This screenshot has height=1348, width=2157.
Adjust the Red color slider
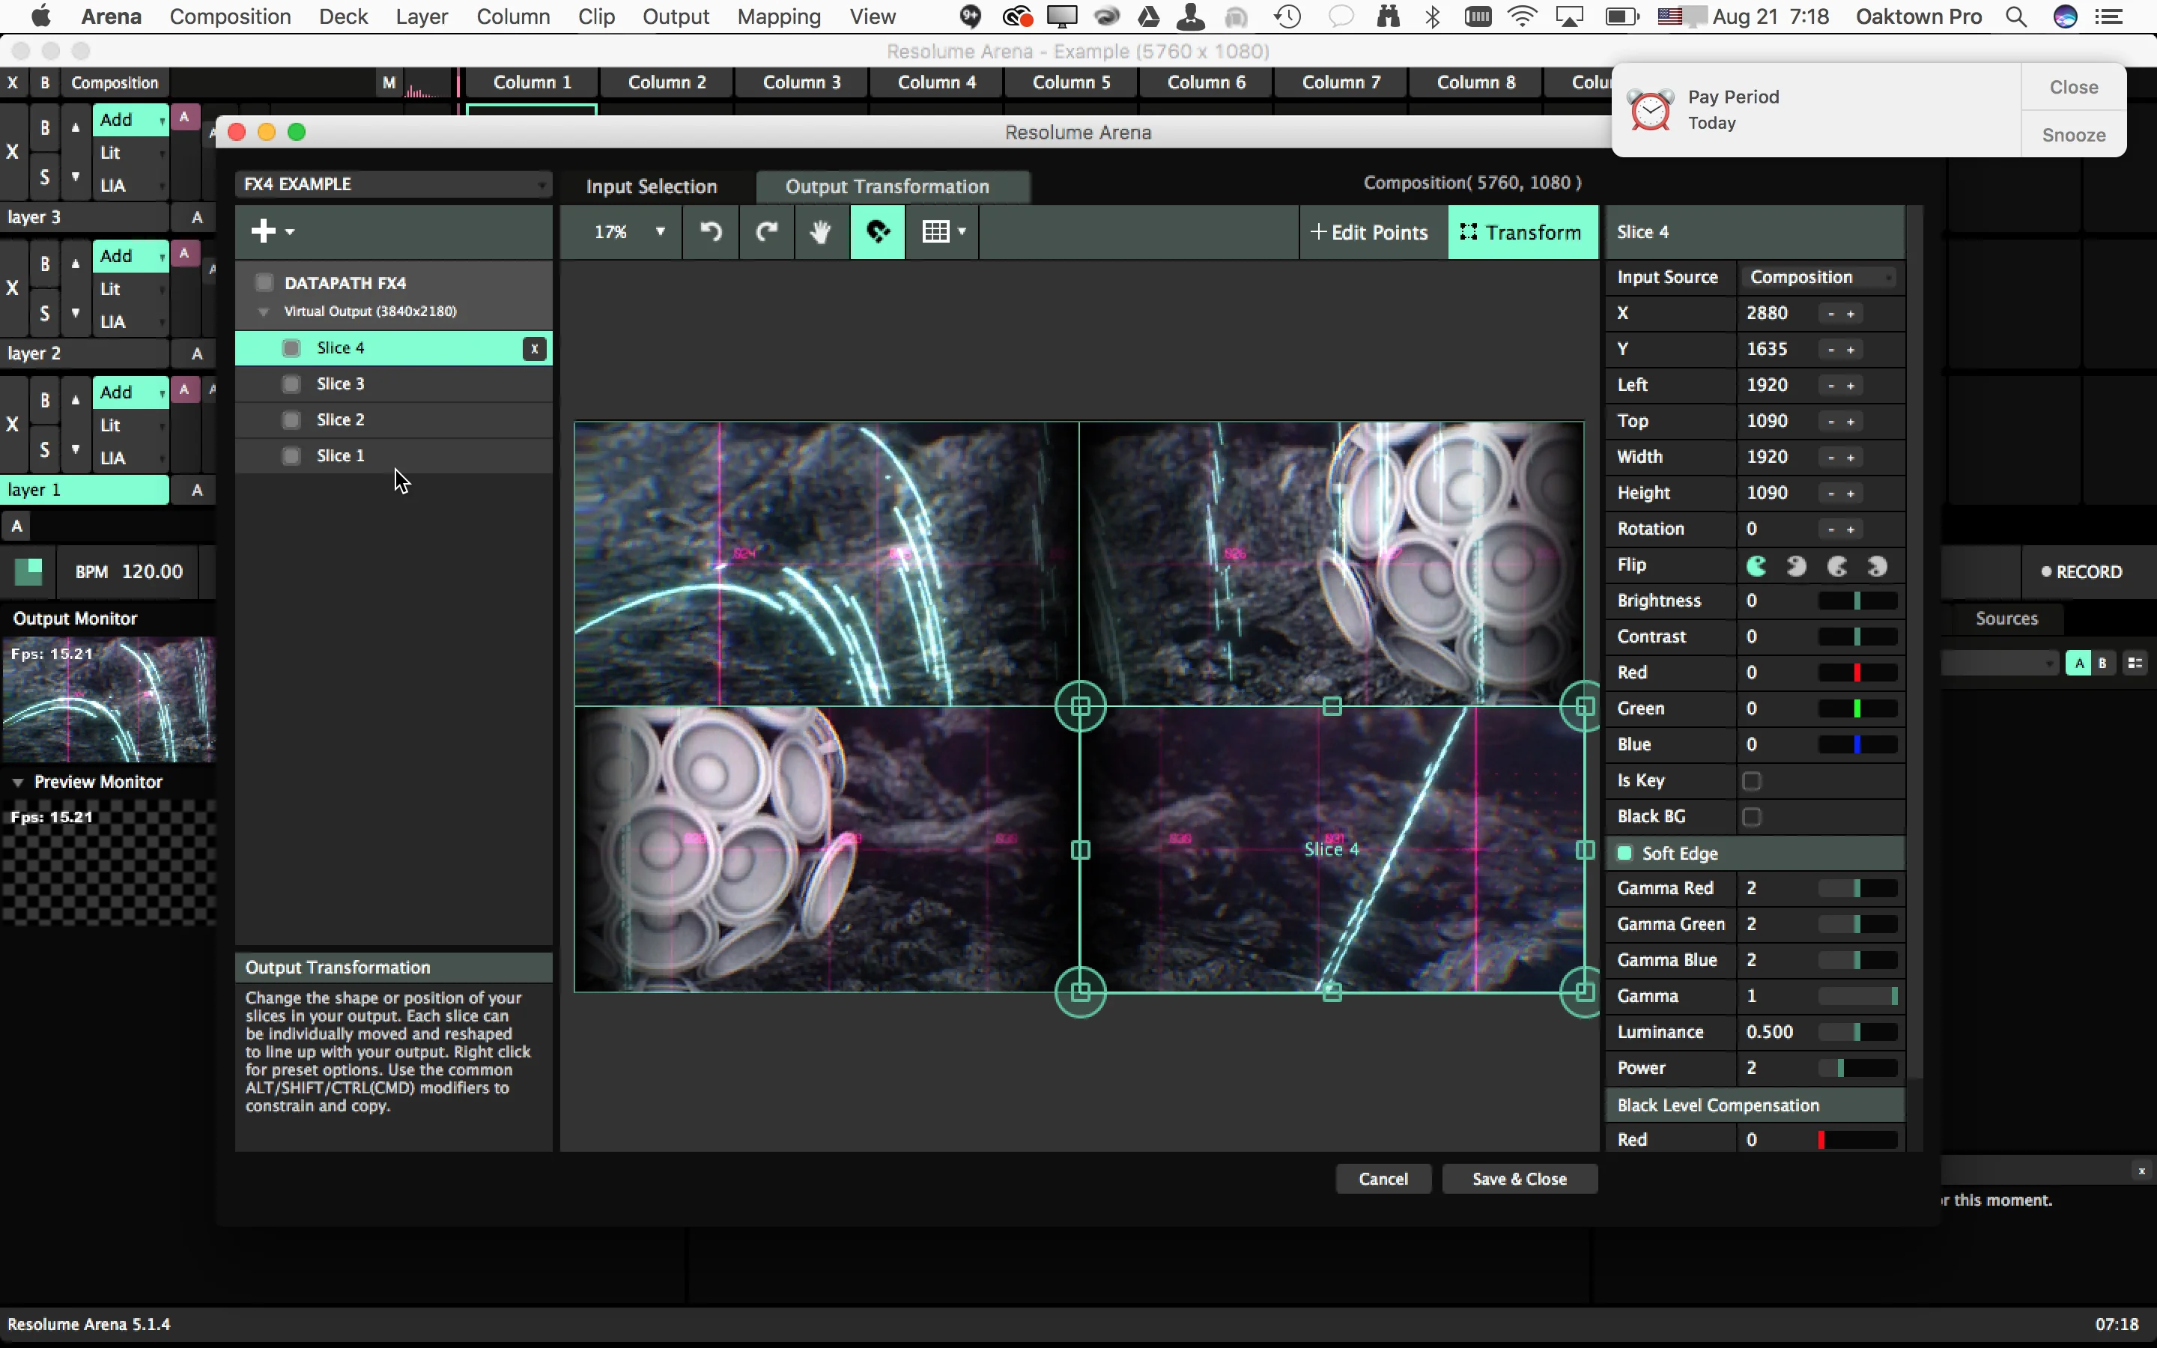[1857, 673]
